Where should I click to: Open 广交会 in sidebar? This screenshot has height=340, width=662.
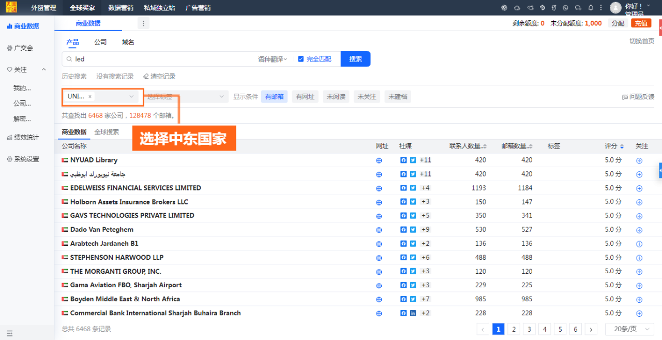(x=20, y=48)
